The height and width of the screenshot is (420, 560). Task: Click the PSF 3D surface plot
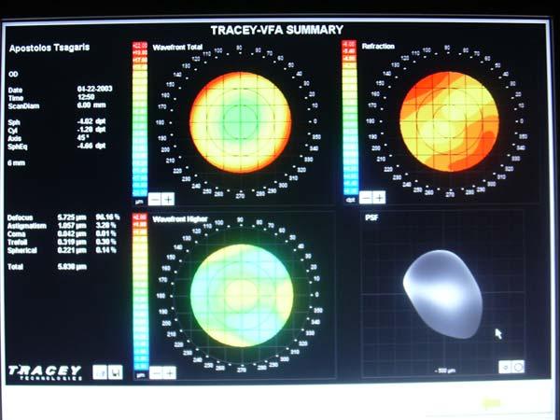point(443,294)
